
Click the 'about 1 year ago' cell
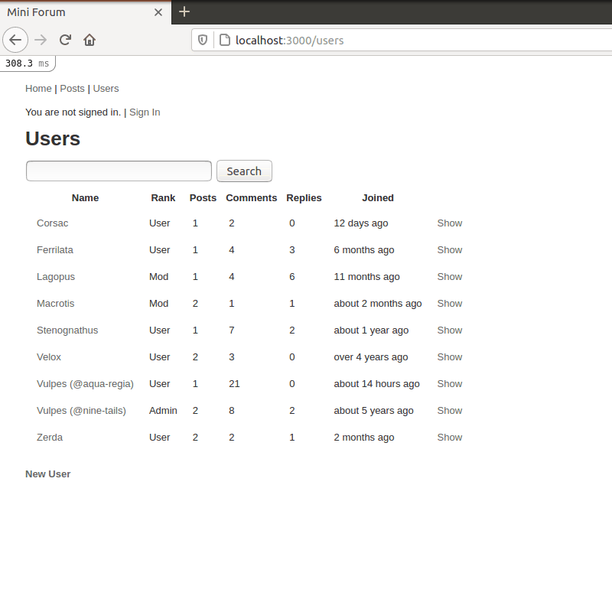(x=371, y=330)
